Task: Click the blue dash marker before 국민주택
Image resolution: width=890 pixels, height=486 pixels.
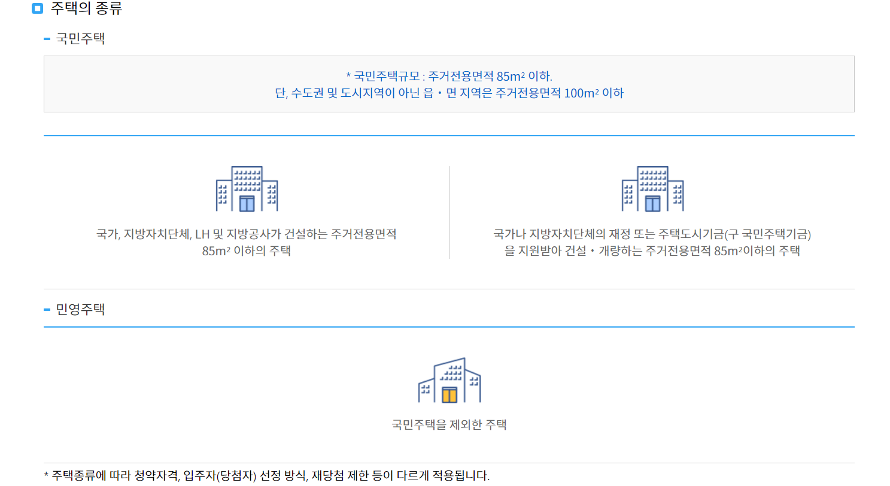Action: (x=47, y=38)
